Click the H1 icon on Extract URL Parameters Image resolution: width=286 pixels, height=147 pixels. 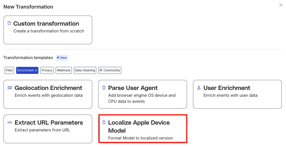pyautogui.click(x=10, y=123)
